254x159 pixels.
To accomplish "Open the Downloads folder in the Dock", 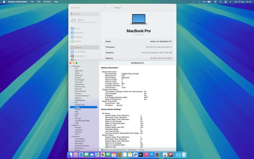I will [178, 154].
